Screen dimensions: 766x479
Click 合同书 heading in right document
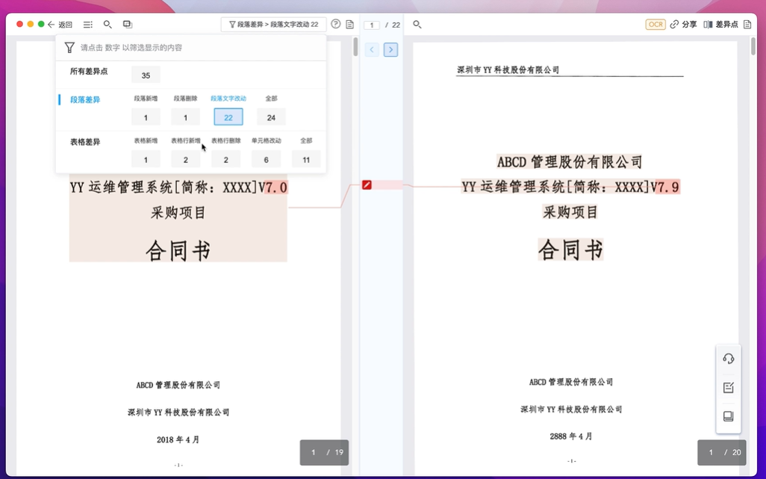570,250
